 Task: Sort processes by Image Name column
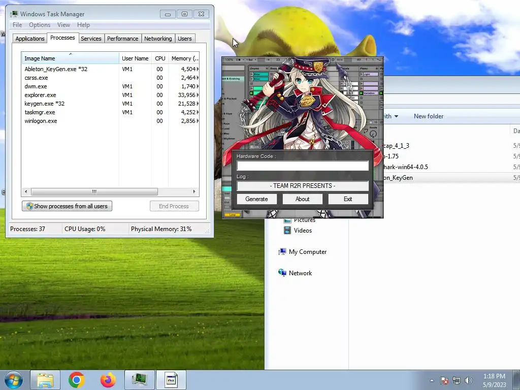point(70,58)
